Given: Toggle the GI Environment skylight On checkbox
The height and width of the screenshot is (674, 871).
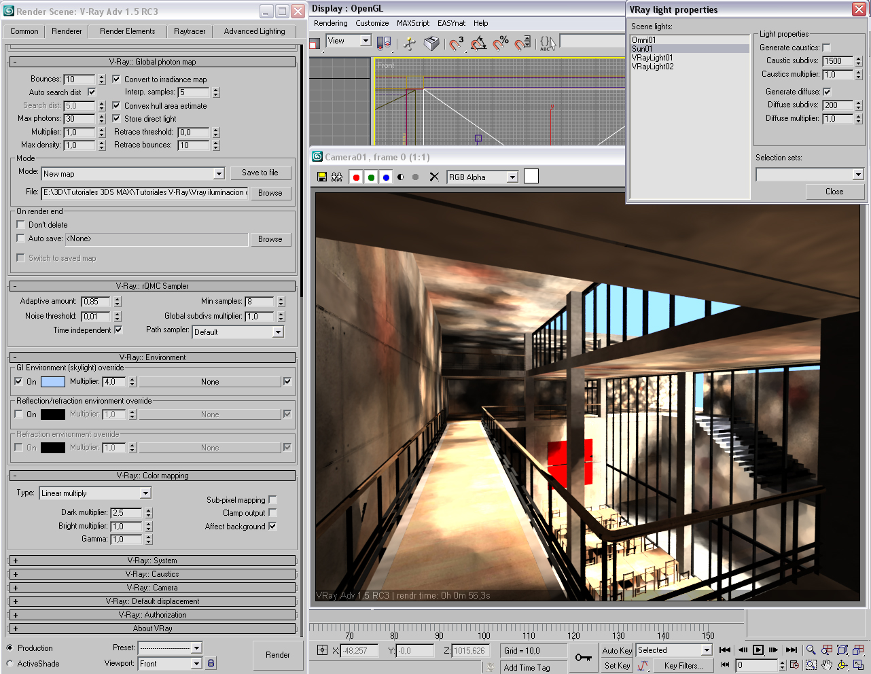Looking at the screenshot, I should pos(18,381).
